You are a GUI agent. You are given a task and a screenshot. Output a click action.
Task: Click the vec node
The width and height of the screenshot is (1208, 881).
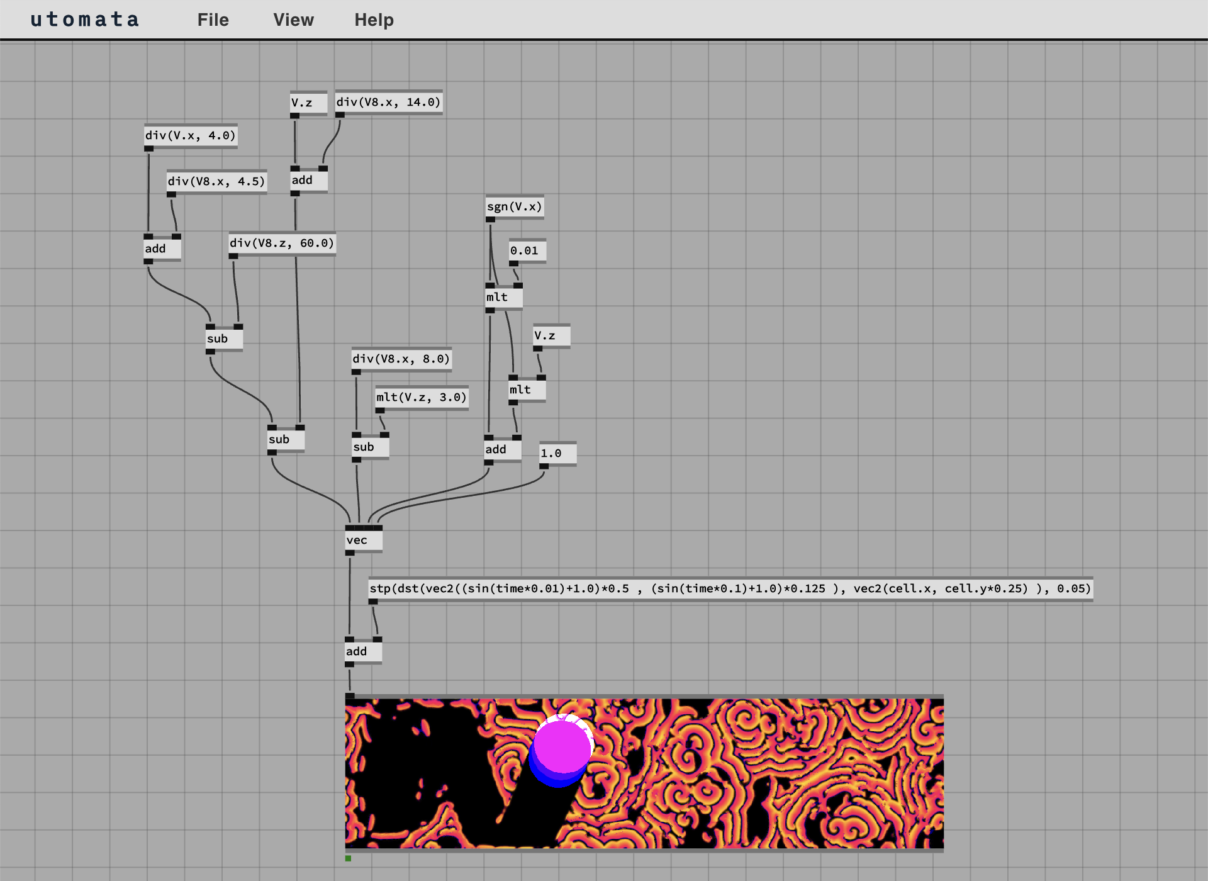point(363,541)
